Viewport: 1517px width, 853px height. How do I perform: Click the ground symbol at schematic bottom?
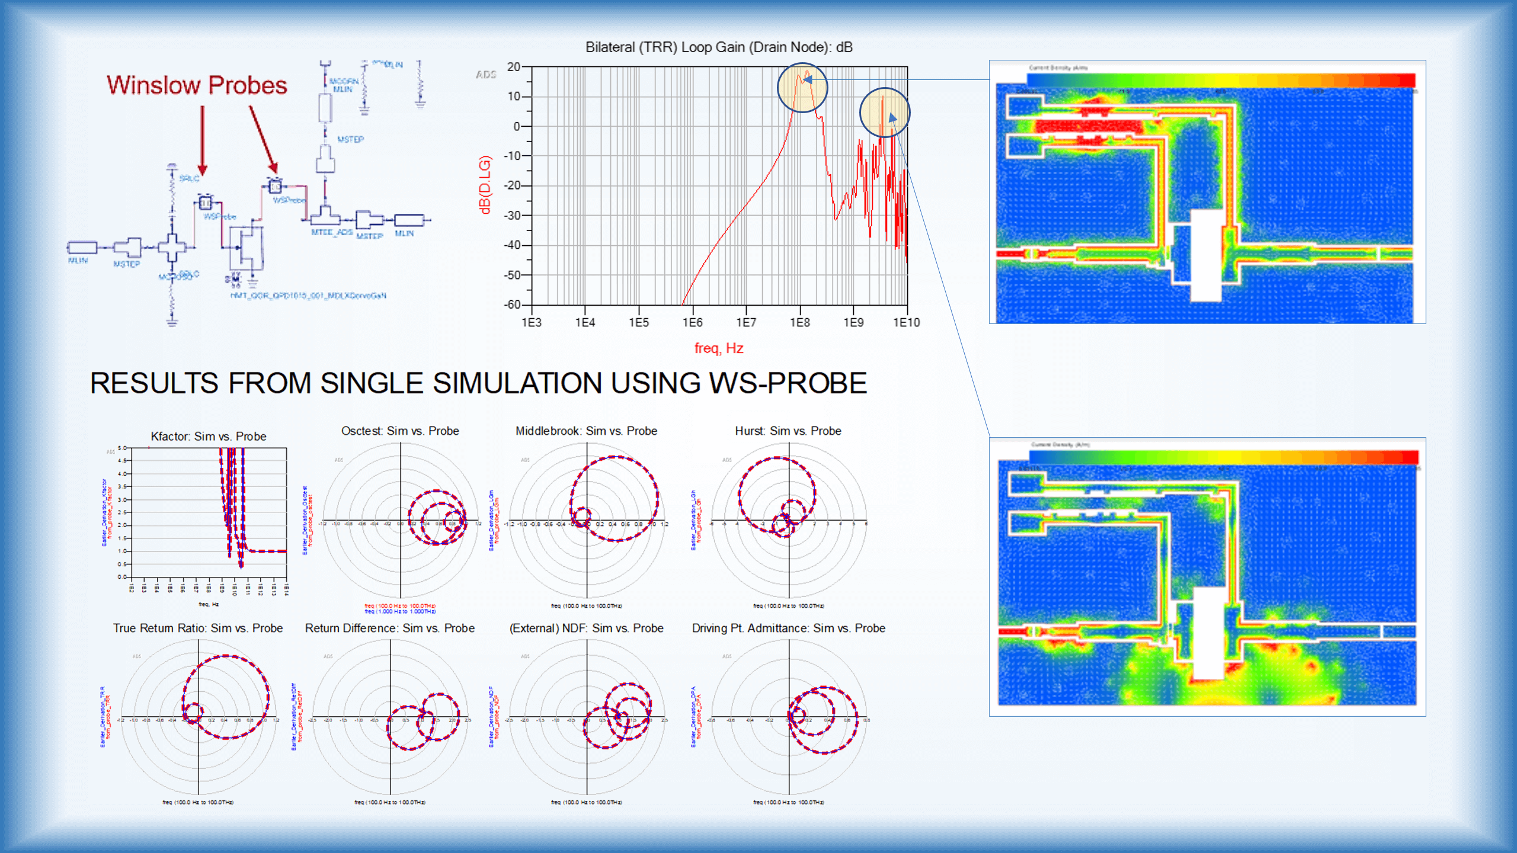point(172,323)
